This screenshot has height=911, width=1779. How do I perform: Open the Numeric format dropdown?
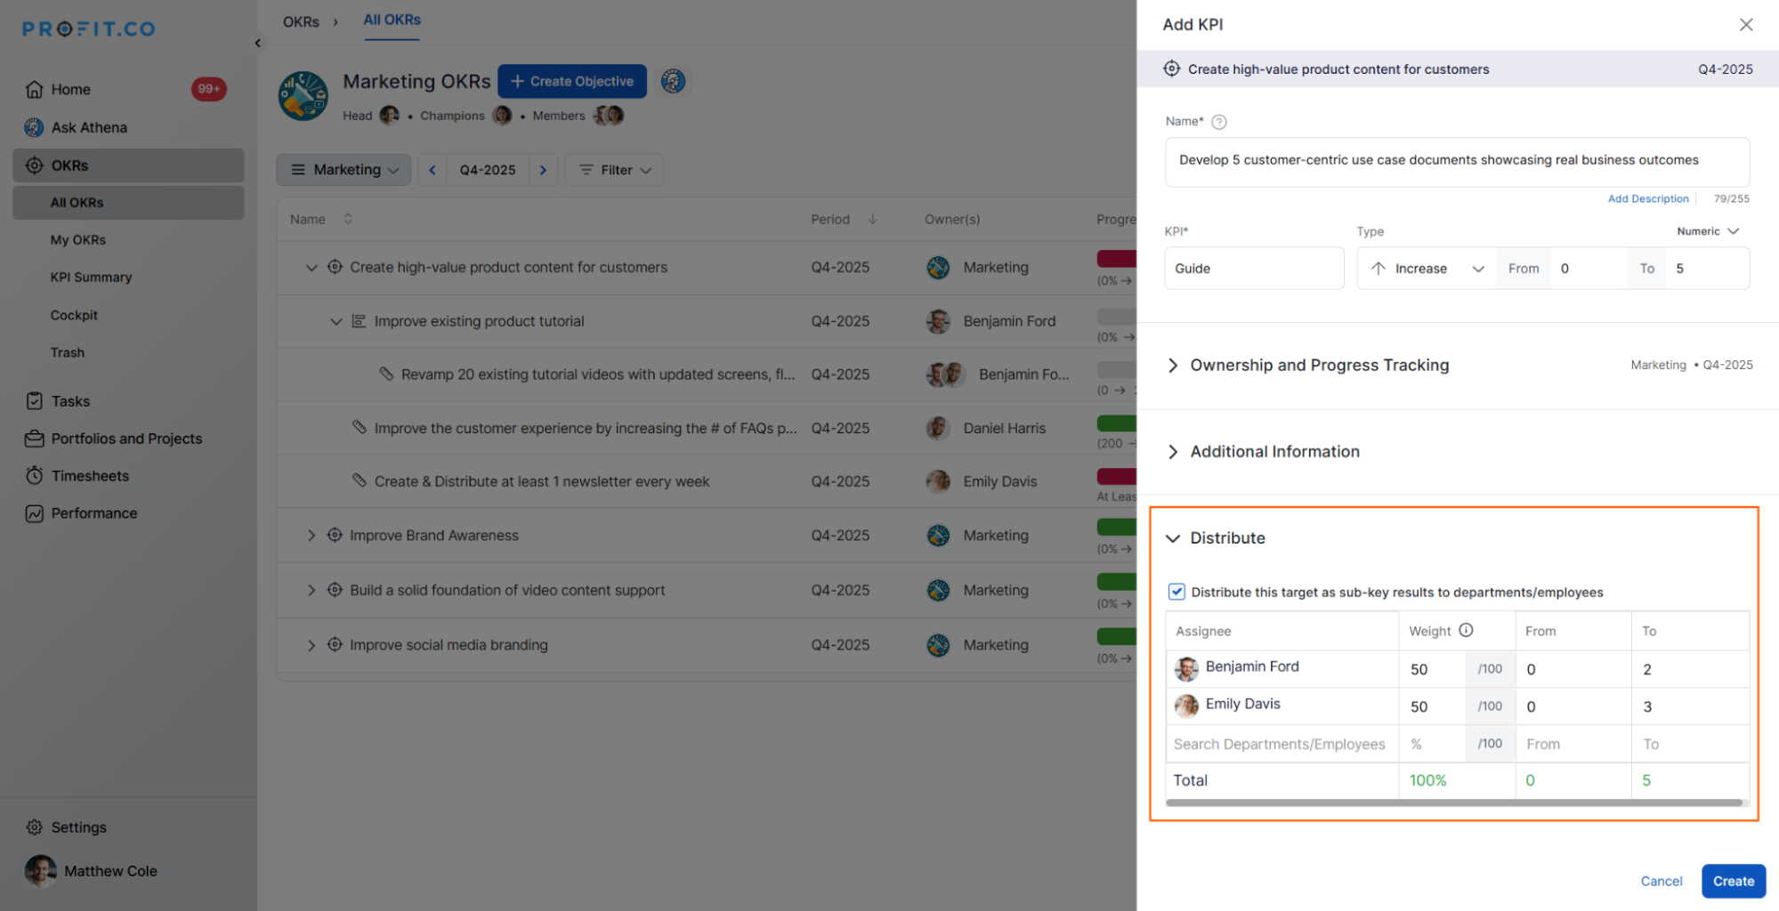click(1708, 231)
